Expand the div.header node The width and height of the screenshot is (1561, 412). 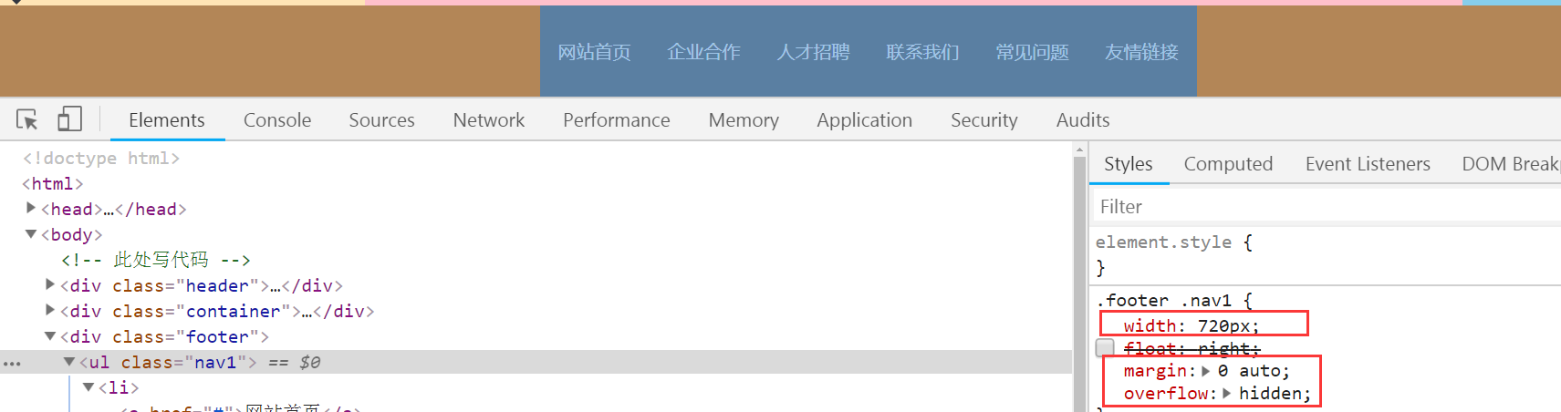pos(51,285)
